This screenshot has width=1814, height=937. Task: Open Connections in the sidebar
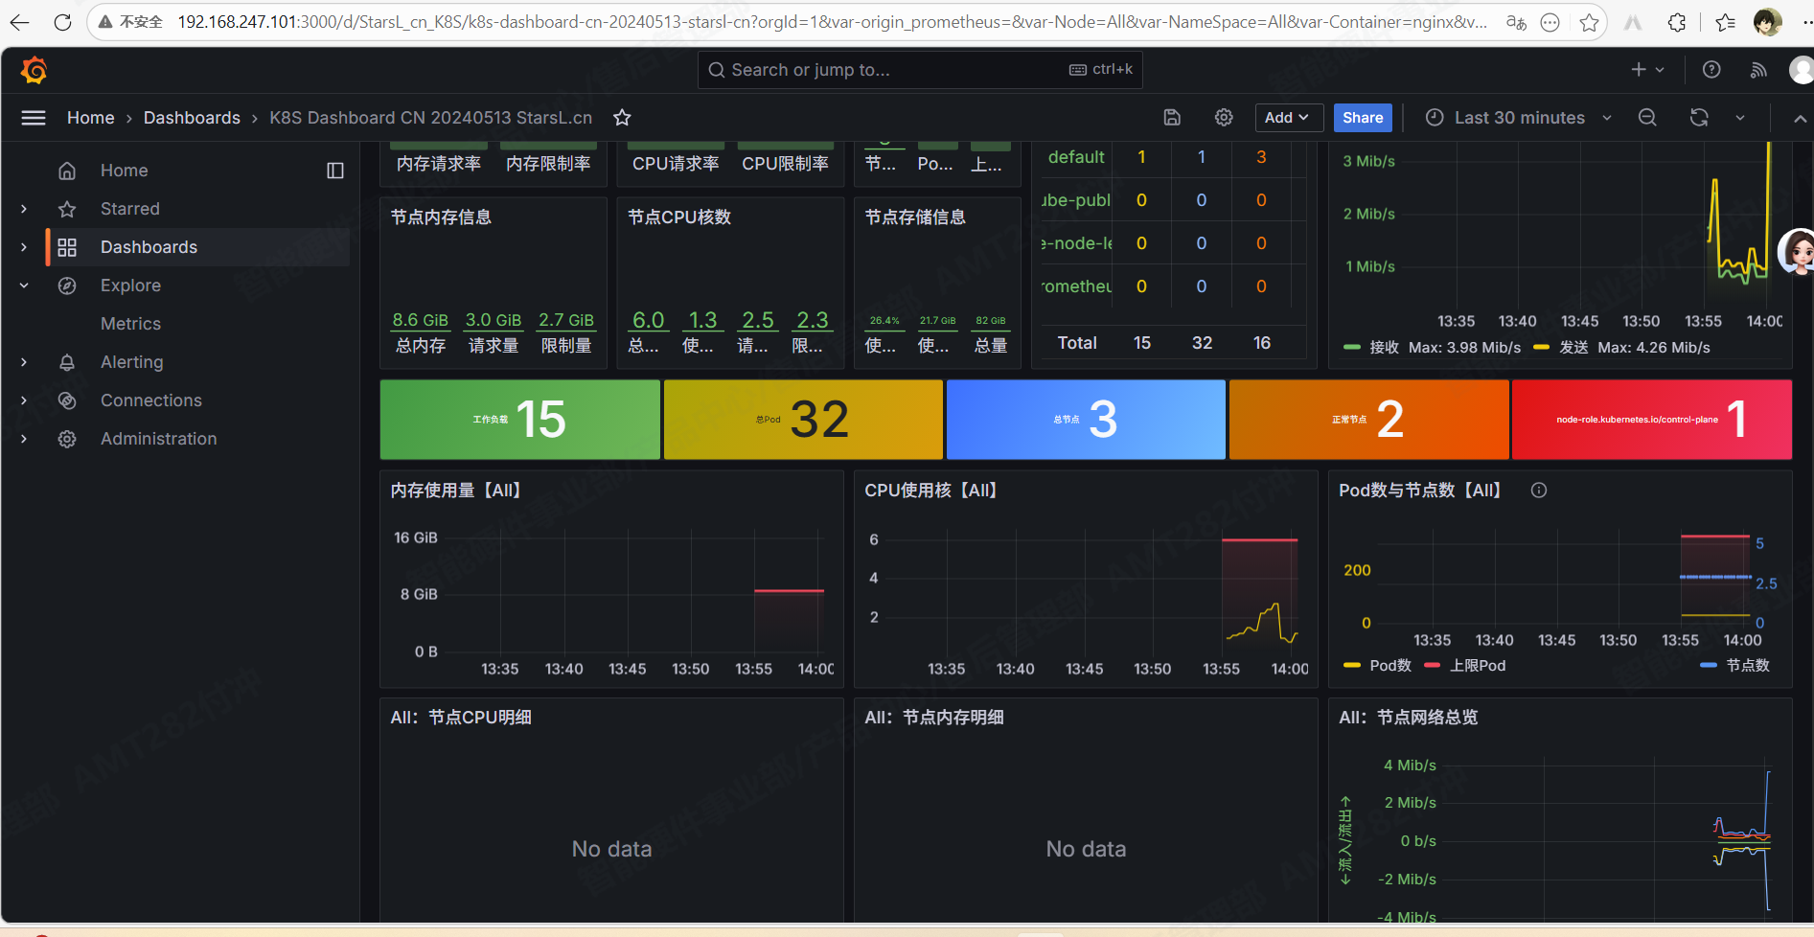point(151,400)
